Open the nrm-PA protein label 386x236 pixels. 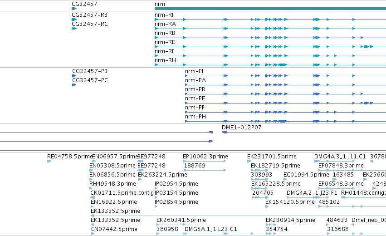click(195, 80)
